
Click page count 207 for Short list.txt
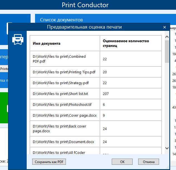(x=106, y=94)
